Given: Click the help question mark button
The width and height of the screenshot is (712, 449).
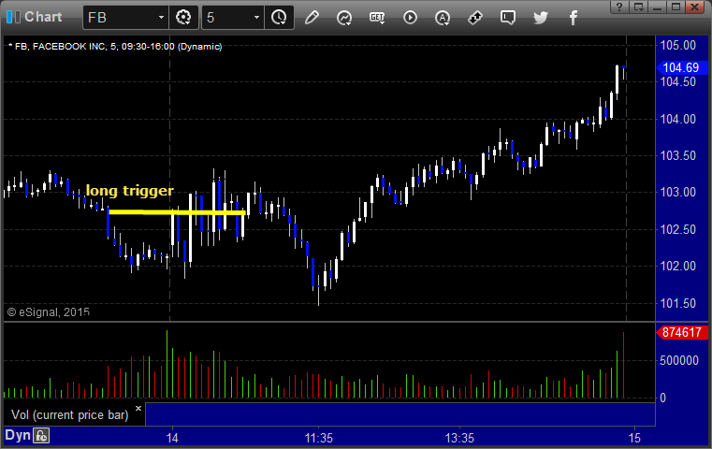Looking at the screenshot, I should tap(619, 7).
